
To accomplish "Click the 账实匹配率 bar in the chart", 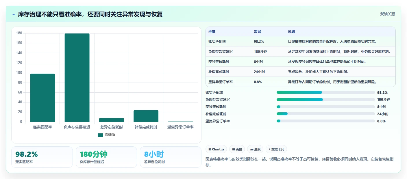I will (x=42, y=98).
